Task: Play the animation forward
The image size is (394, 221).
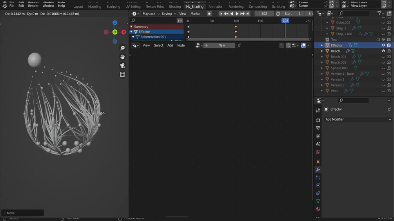Action: point(237,14)
